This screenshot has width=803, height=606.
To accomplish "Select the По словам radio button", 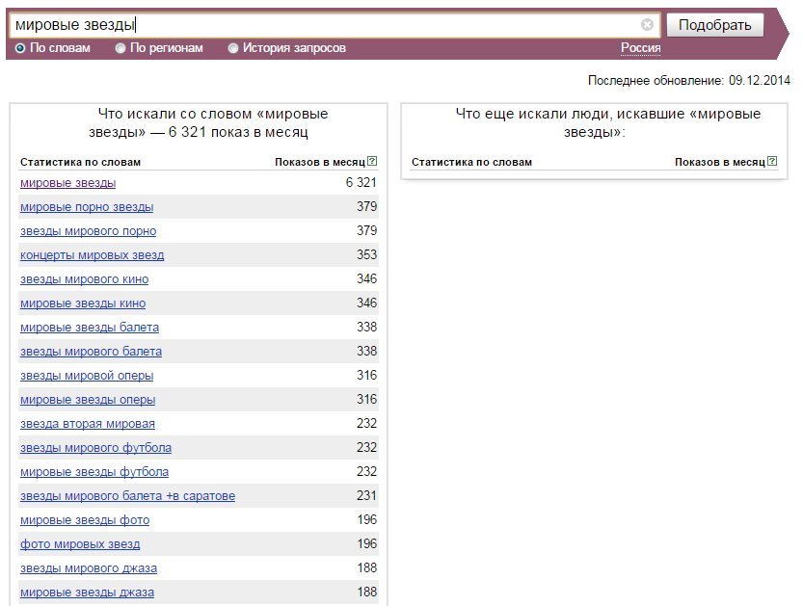I will (x=20, y=48).
